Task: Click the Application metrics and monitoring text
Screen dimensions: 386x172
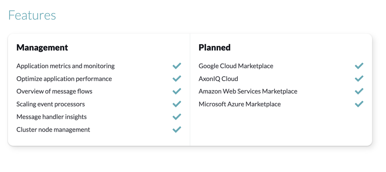Action: (x=66, y=66)
